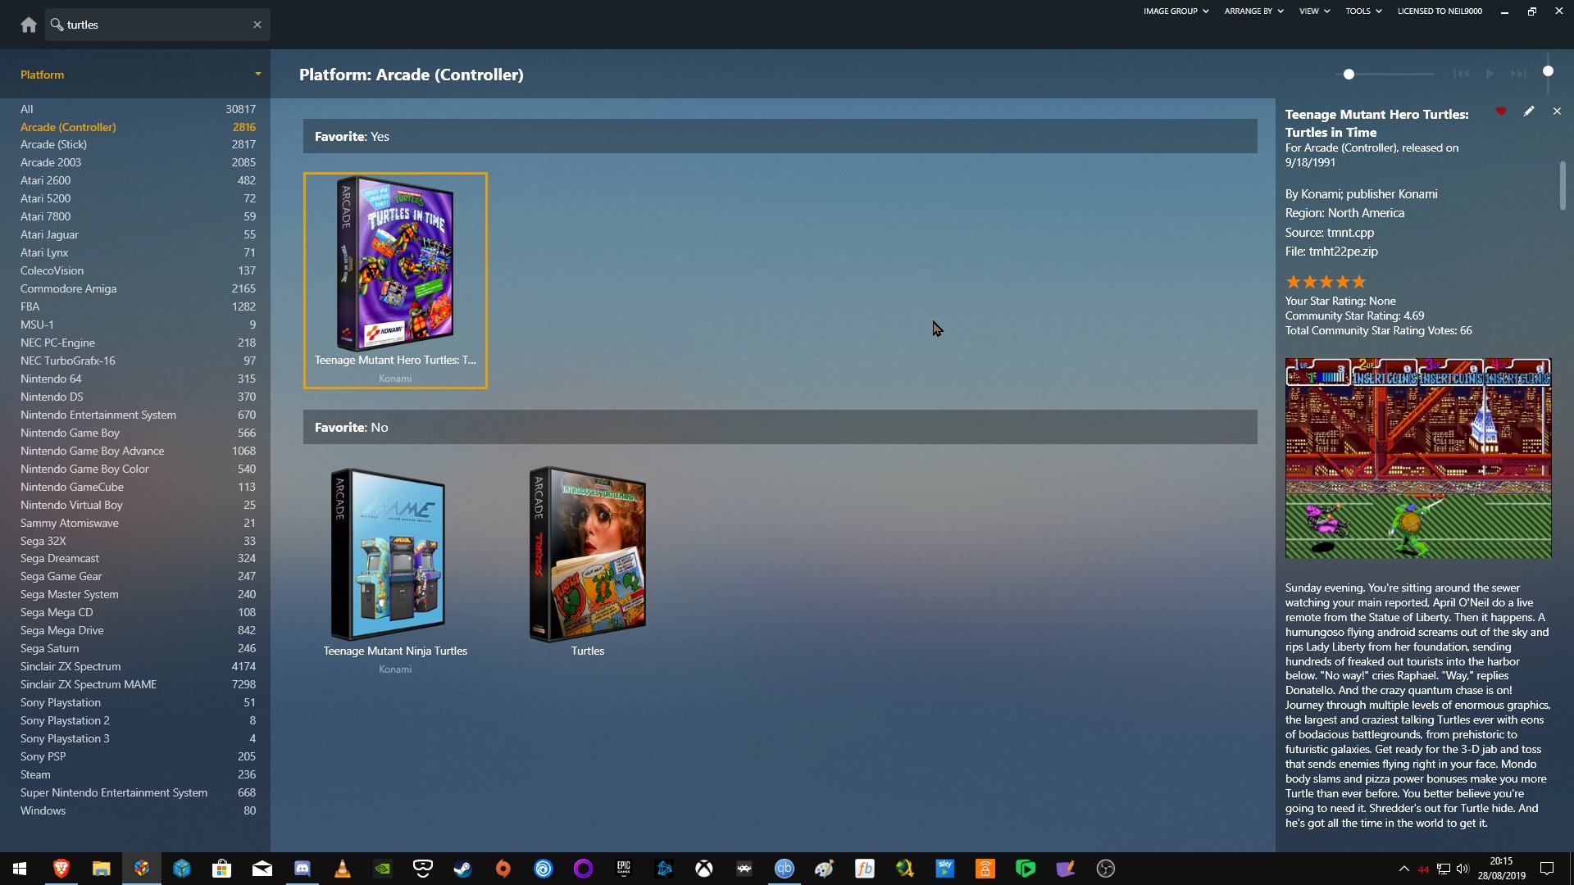The image size is (1574, 885).
Task: Click into the turtles search field
Action: pos(157,25)
